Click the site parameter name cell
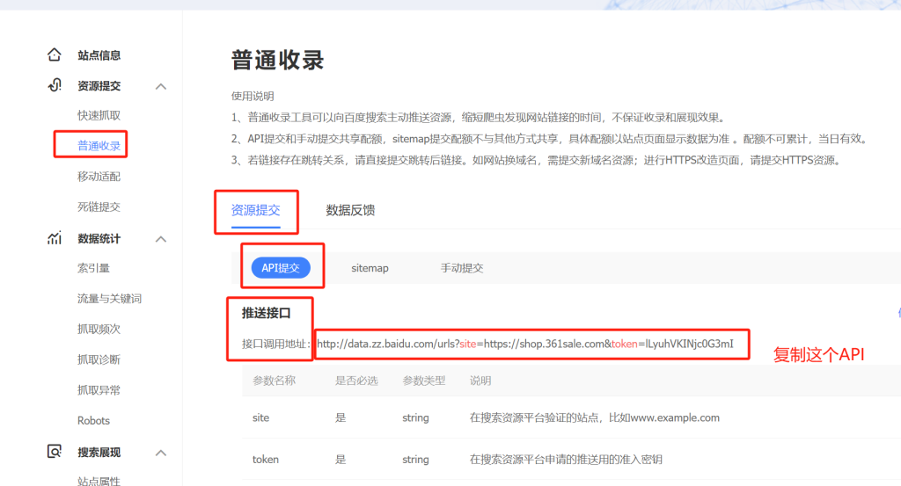This screenshot has width=901, height=486. tap(260, 417)
